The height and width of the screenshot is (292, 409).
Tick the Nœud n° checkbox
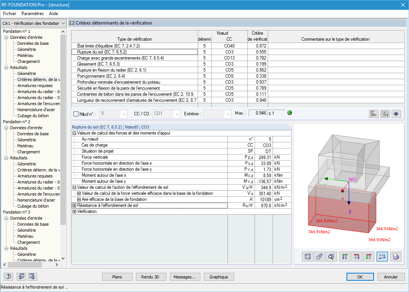tap(76, 114)
